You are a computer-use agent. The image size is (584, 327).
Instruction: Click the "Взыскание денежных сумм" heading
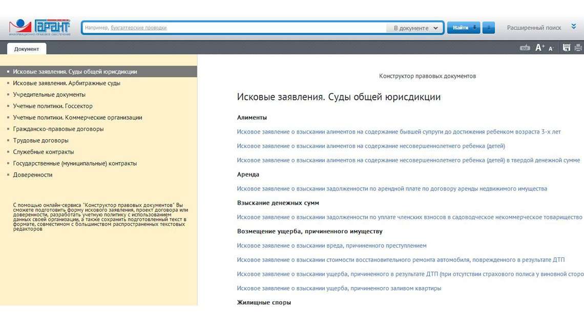point(278,203)
